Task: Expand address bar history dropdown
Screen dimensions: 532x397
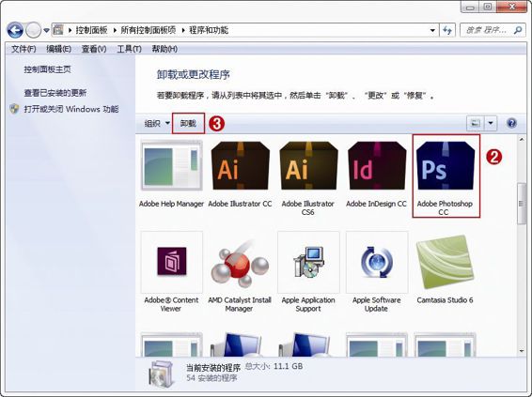Action: tap(432, 30)
